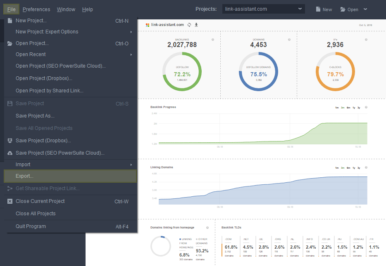Viewport: 386px width, 266px height.
Task: Click the IPs total 2,936
Action: click(335, 45)
